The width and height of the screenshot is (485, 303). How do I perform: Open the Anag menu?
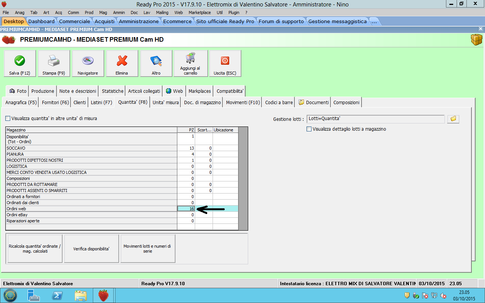click(20, 12)
